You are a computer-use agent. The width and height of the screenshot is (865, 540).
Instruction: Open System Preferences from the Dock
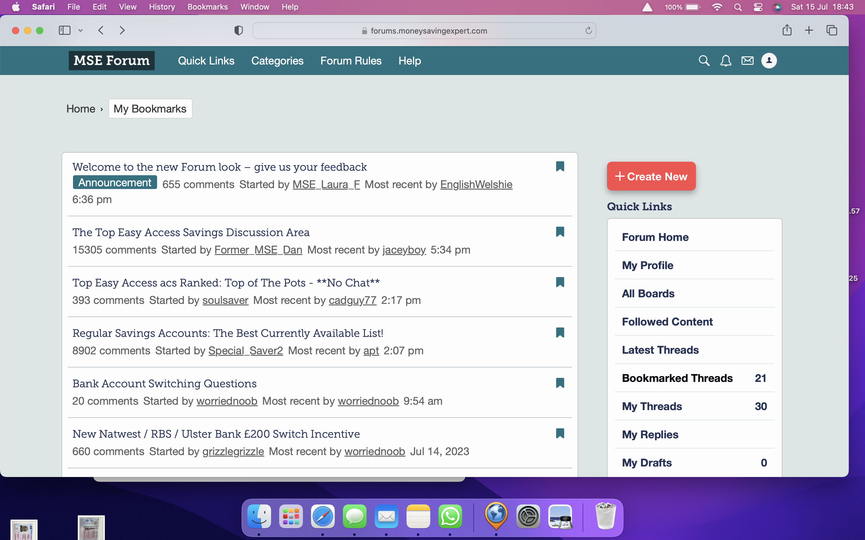click(528, 516)
